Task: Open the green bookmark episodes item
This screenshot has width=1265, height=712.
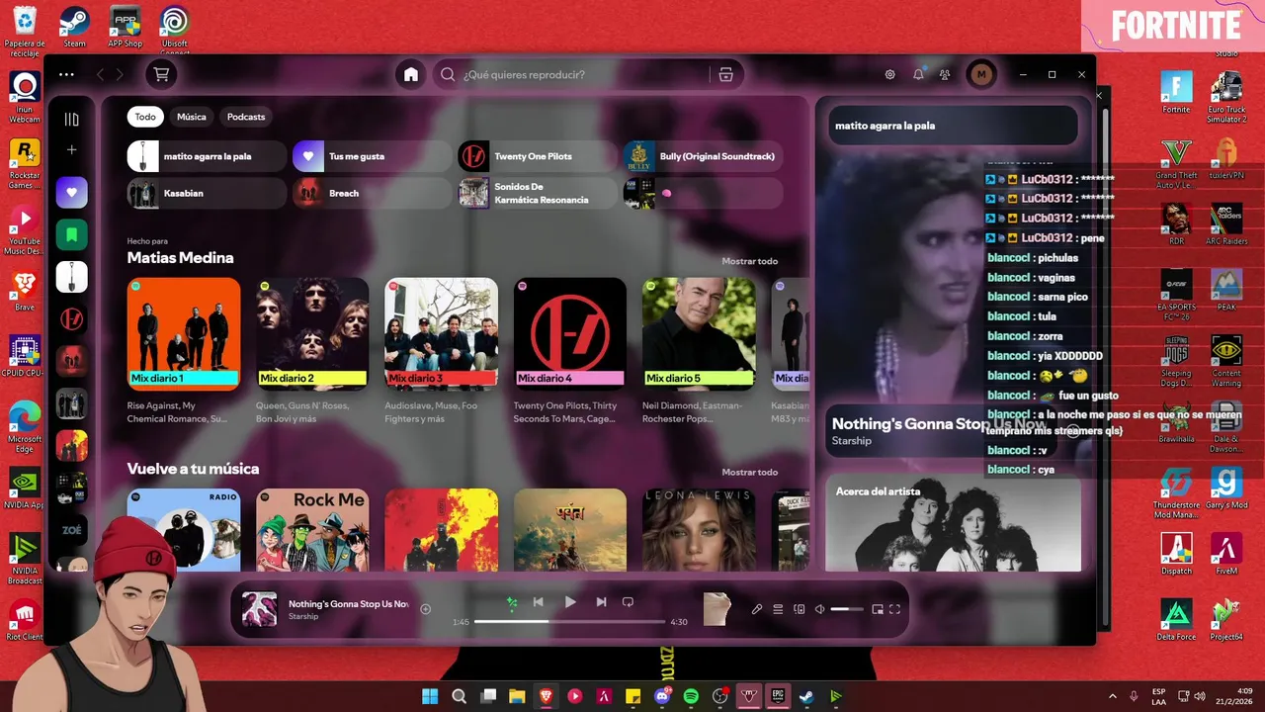Action: [x=71, y=234]
